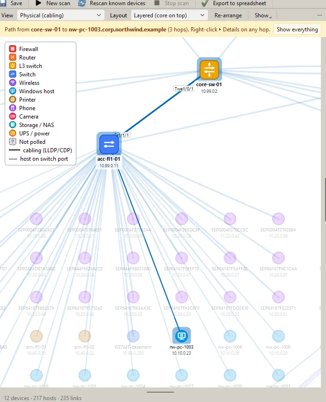Image resolution: width=326 pixels, height=402 pixels.
Task: Click the path info text core-sw-01
Action: pyautogui.click(x=45, y=30)
